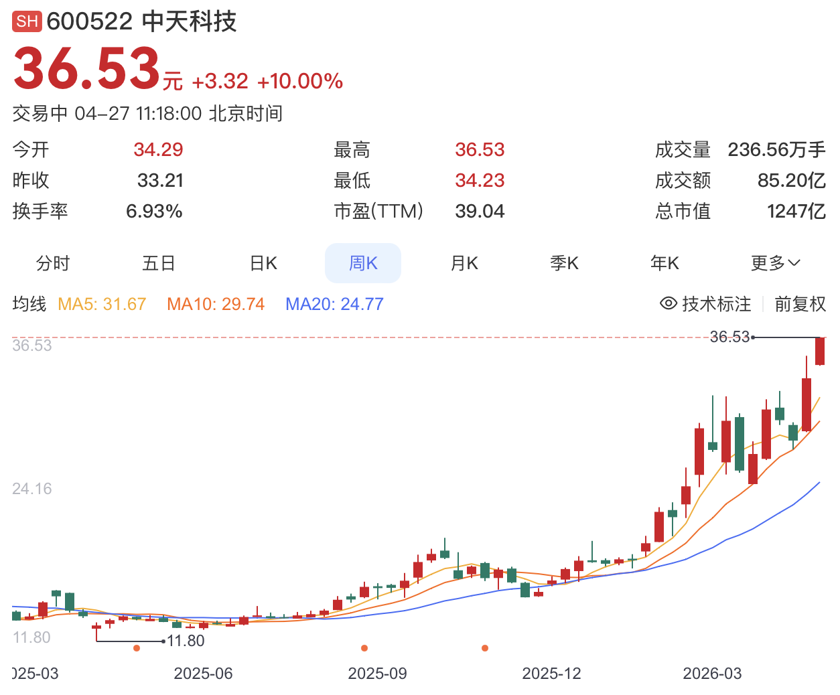Click the 11.80 lowest price marker label
This screenshot has width=840, height=695.
click(186, 641)
